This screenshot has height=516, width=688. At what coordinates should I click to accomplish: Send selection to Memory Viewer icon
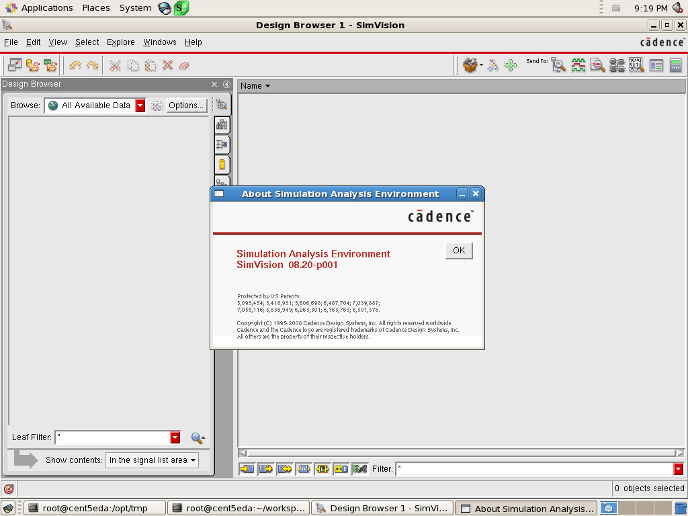[x=636, y=65]
